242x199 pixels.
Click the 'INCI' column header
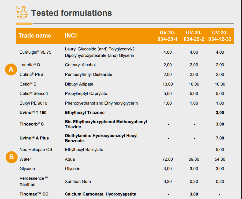pos(71,35)
